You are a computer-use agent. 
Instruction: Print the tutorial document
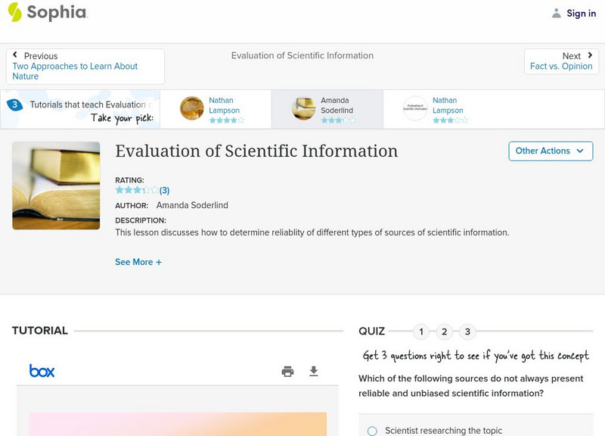pyautogui.click(x=287, y=371)
